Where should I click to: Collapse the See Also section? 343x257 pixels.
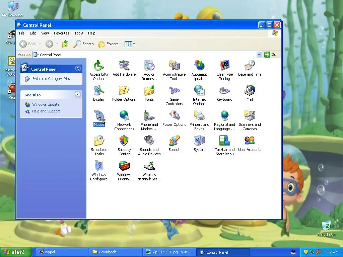pos(78,94)
